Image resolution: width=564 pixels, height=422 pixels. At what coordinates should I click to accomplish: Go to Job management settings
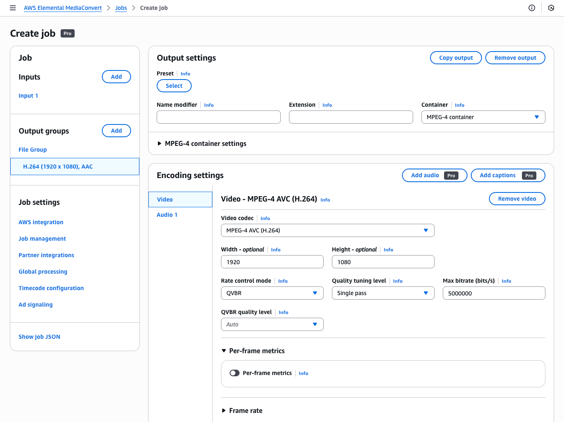(x=42, y=239)
